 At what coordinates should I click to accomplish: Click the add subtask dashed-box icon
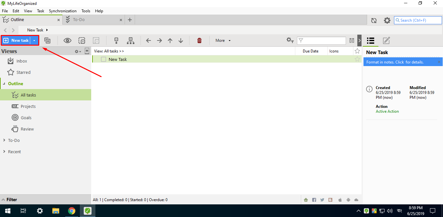[82, 40]
